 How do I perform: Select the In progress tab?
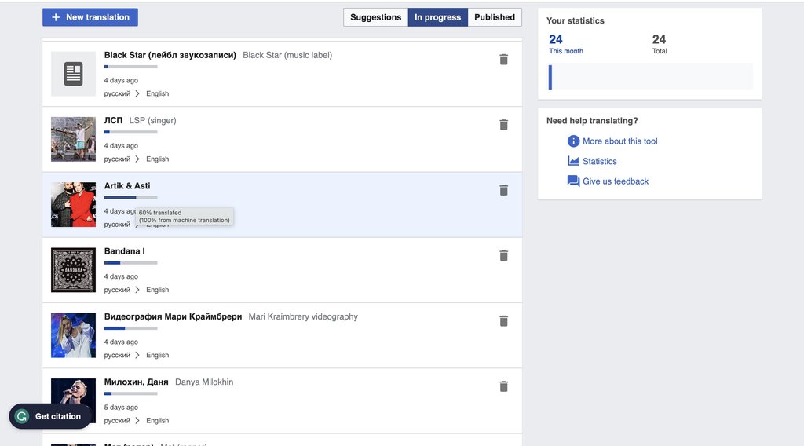[438, 17]
